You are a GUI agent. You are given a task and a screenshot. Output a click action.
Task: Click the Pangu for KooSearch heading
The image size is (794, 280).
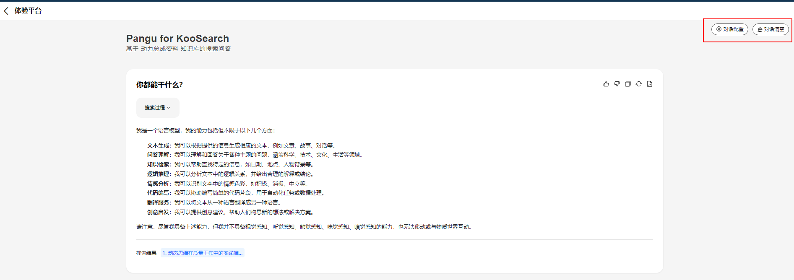pos(178,39)
